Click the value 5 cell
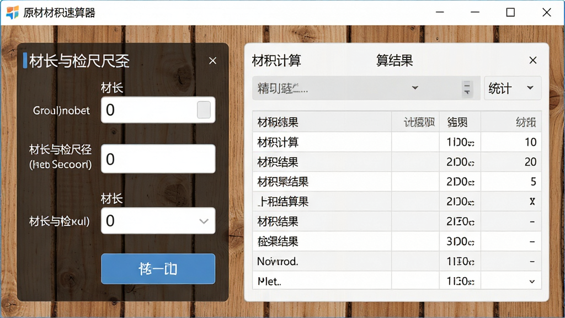Viewport: 565px width, 318px height. pyautogui.click(x=511, y=182)
